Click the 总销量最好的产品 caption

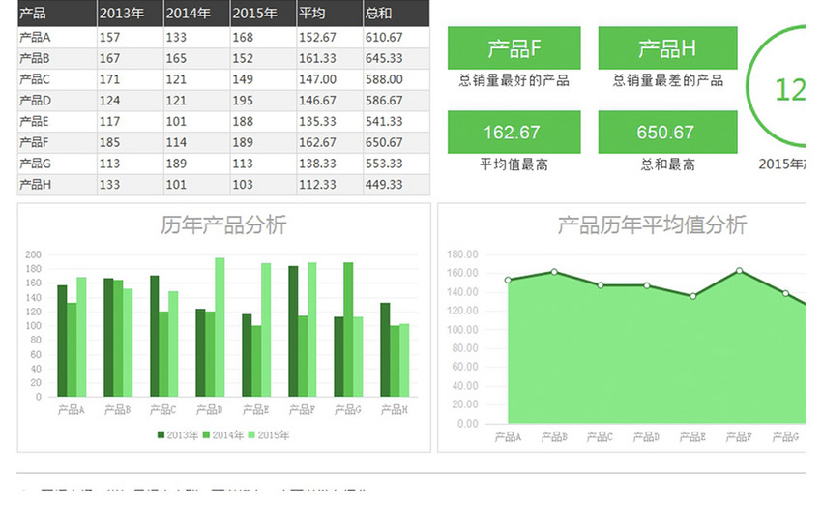514,80
